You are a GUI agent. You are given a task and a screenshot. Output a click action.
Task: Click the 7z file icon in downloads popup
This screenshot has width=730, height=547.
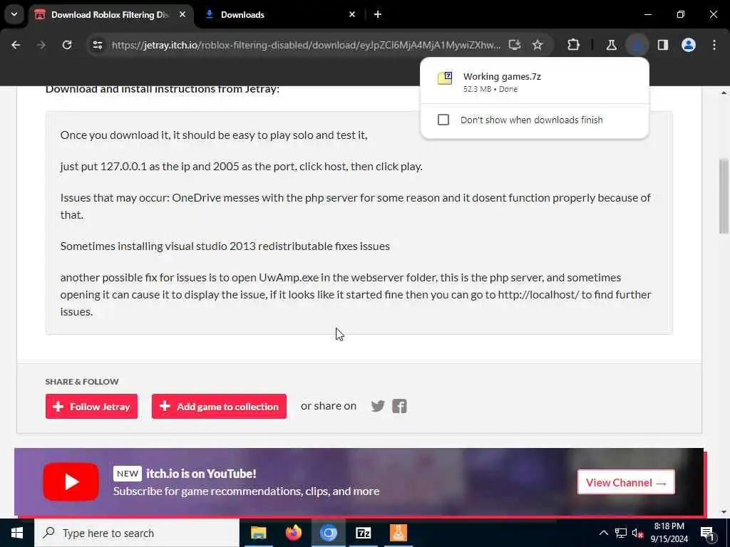(445, 78)
